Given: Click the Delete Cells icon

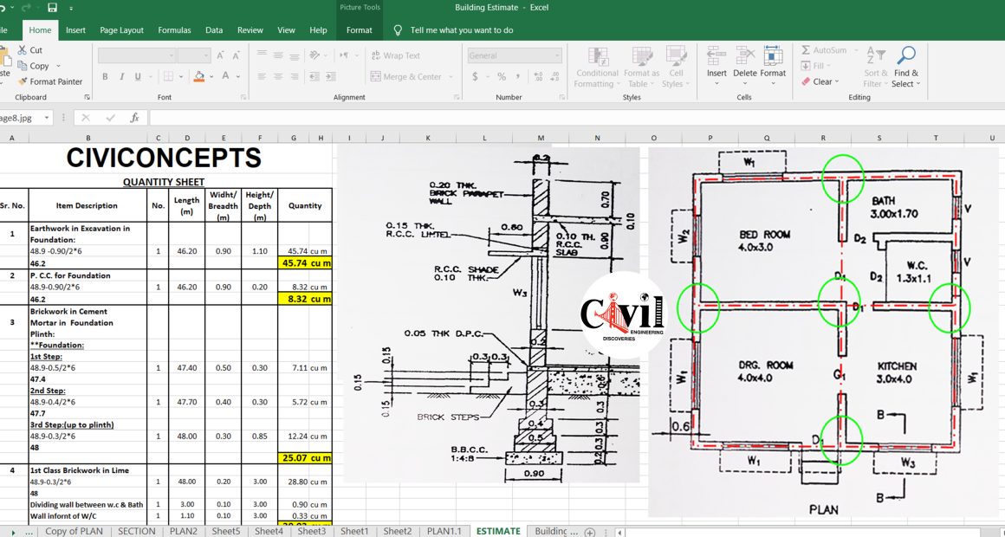Looking at the screenshot, I should point(745,55).
